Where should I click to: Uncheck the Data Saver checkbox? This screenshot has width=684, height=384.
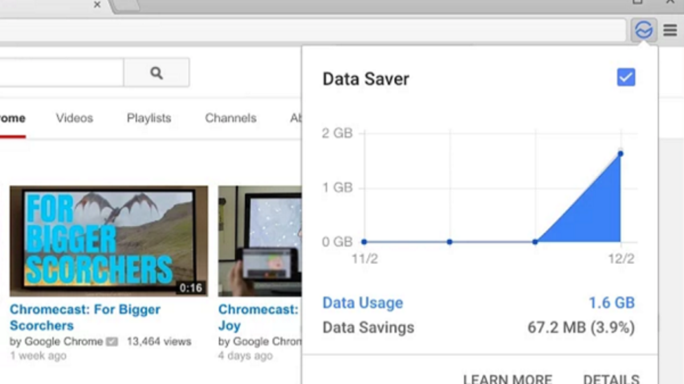click(x=626, y=77)
